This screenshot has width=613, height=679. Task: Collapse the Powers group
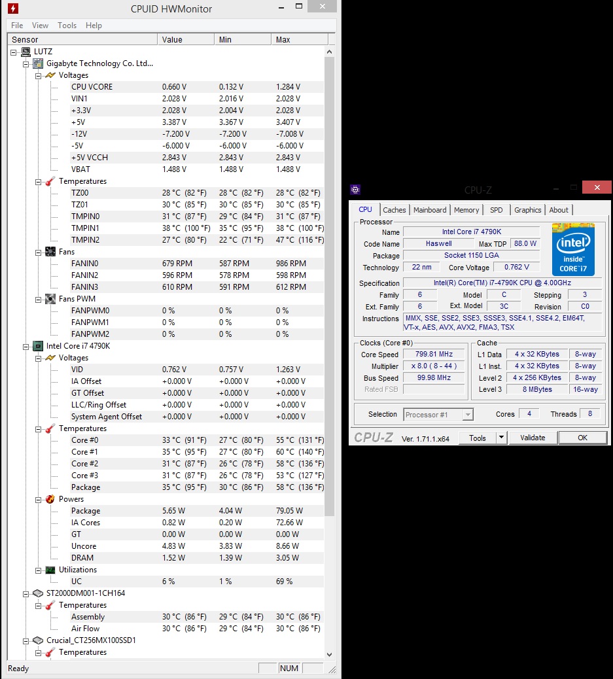click(38, 500)
